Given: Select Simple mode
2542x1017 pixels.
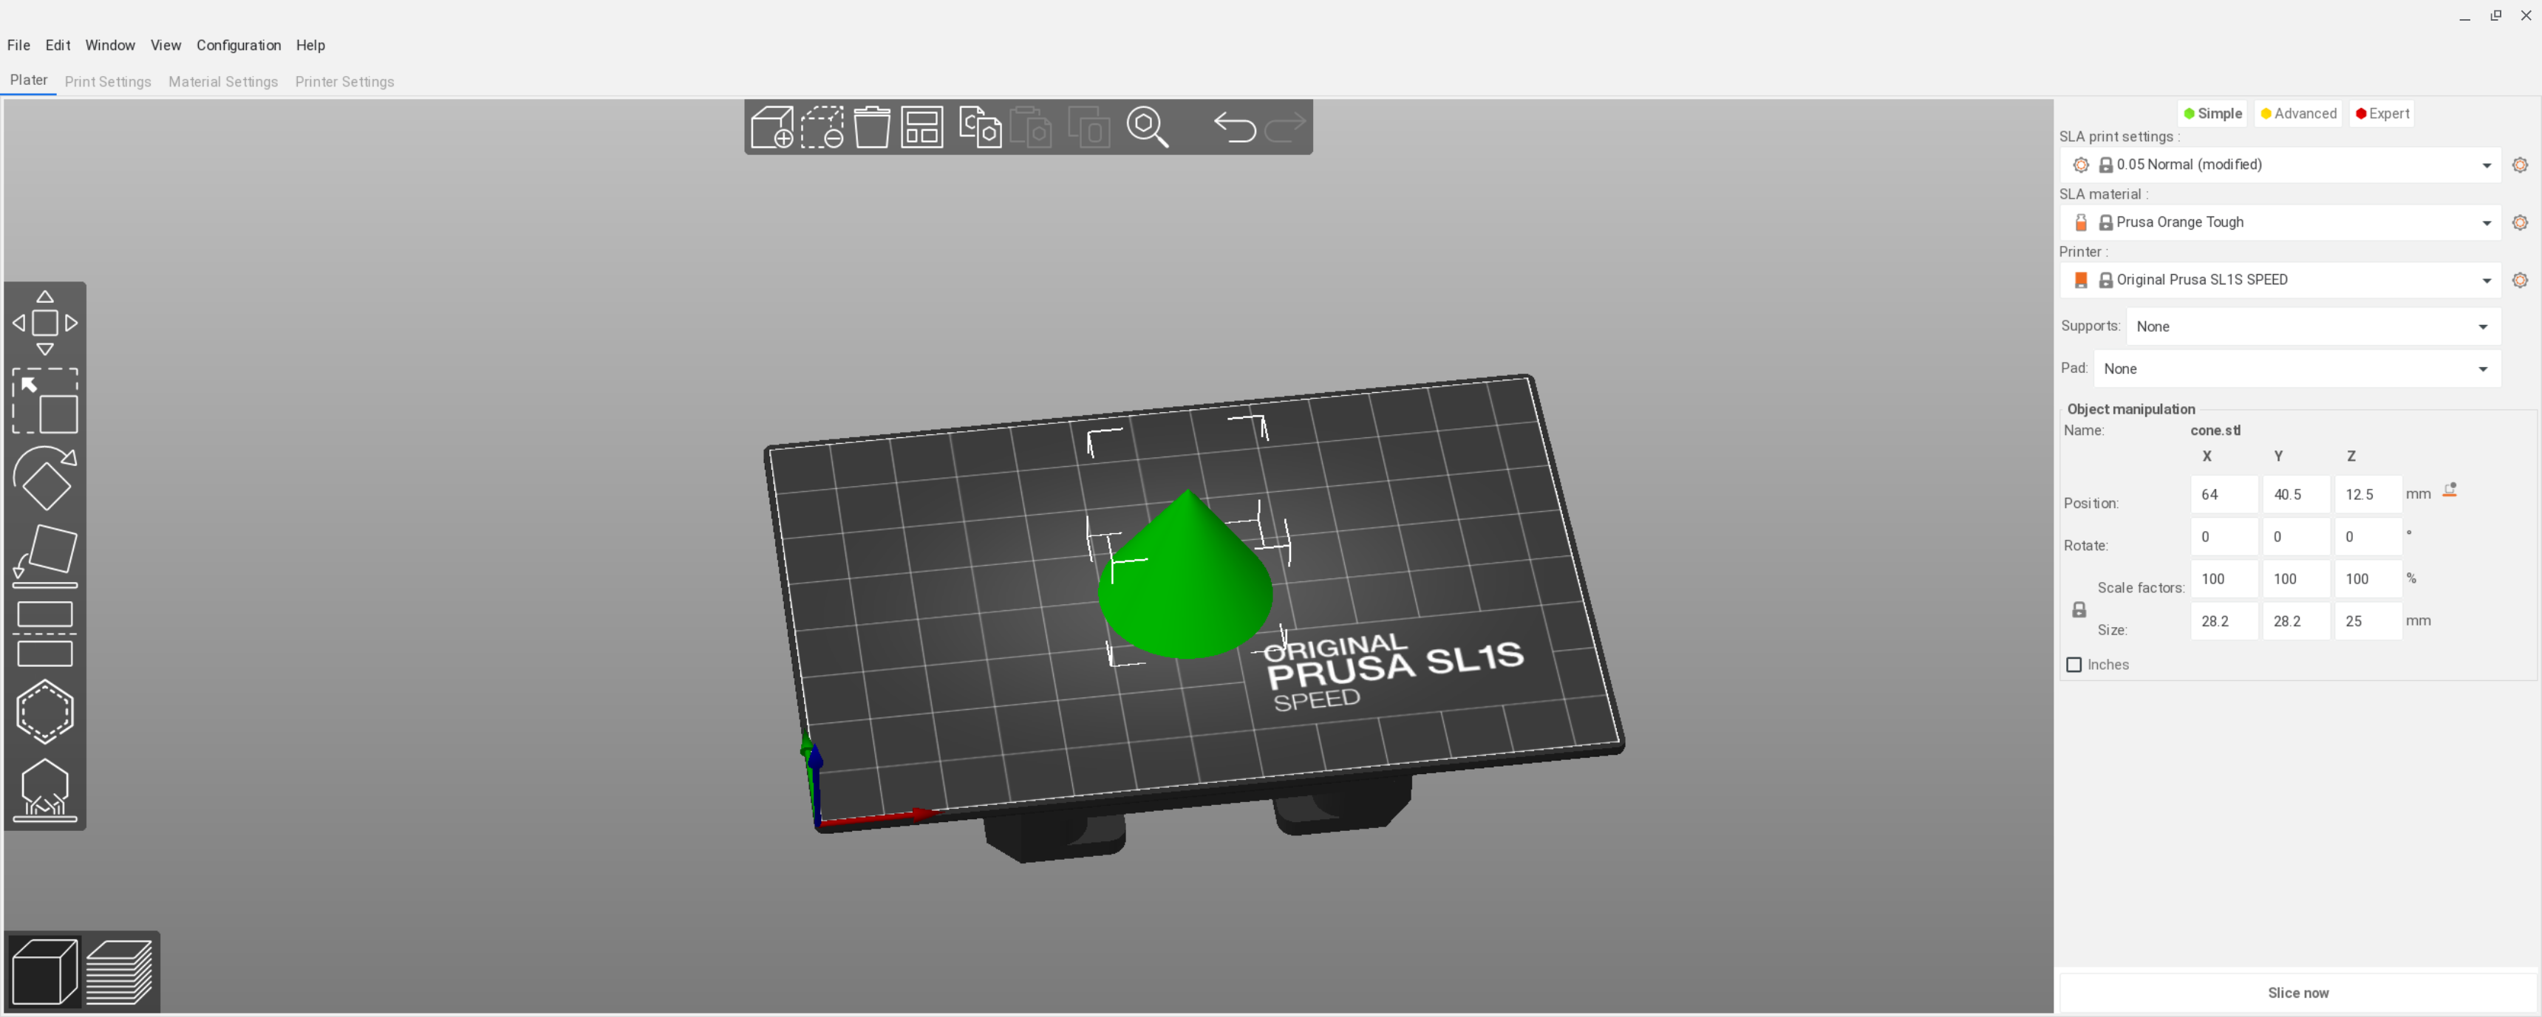Looking at the screenshot, I should (x=2212, y=114).
